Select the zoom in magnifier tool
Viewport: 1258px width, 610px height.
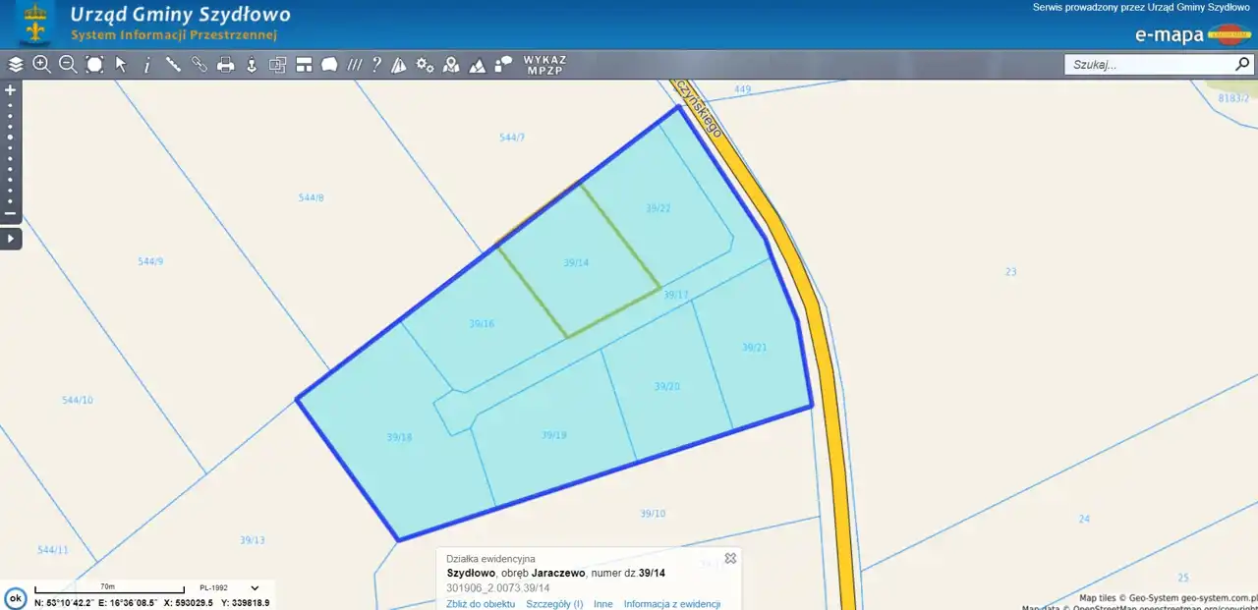[x=41, y=65]
